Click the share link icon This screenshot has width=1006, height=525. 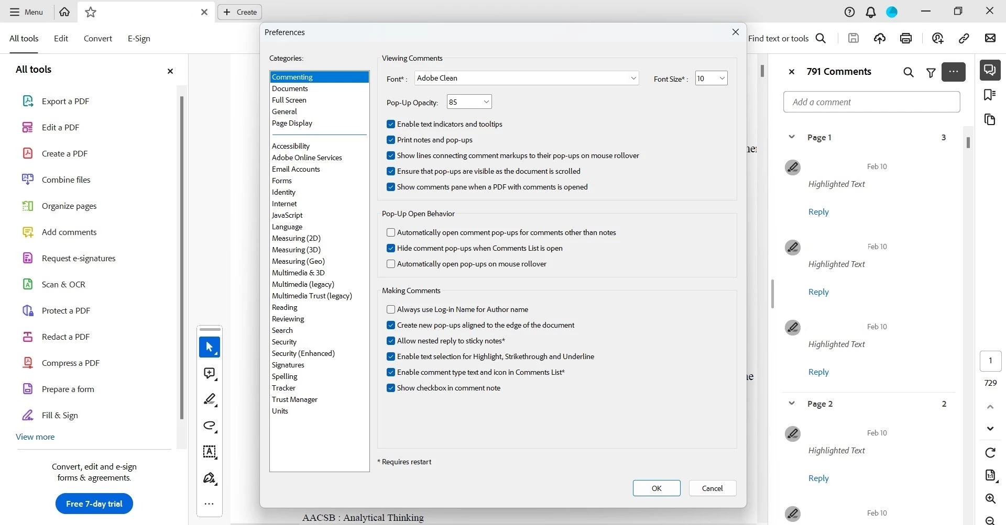pos(964,38)
